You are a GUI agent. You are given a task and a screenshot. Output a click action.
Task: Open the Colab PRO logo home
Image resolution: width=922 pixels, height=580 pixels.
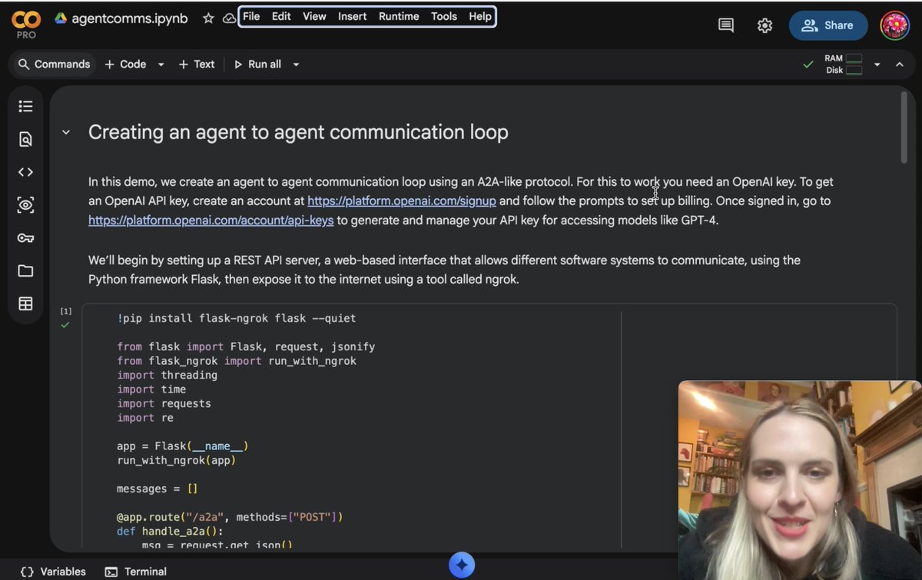[x=26, y=25]
